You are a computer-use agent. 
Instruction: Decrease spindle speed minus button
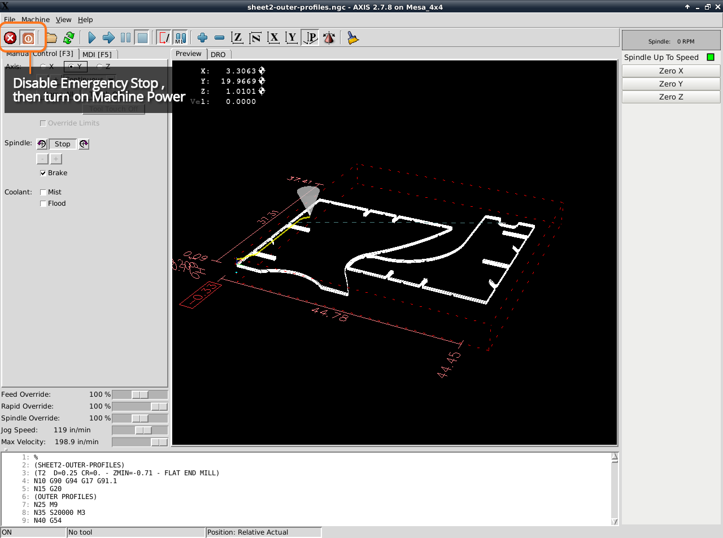42,159
